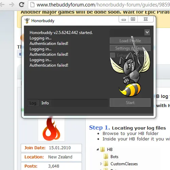
Task: Go back in browser history
Action: coord(2,5)
